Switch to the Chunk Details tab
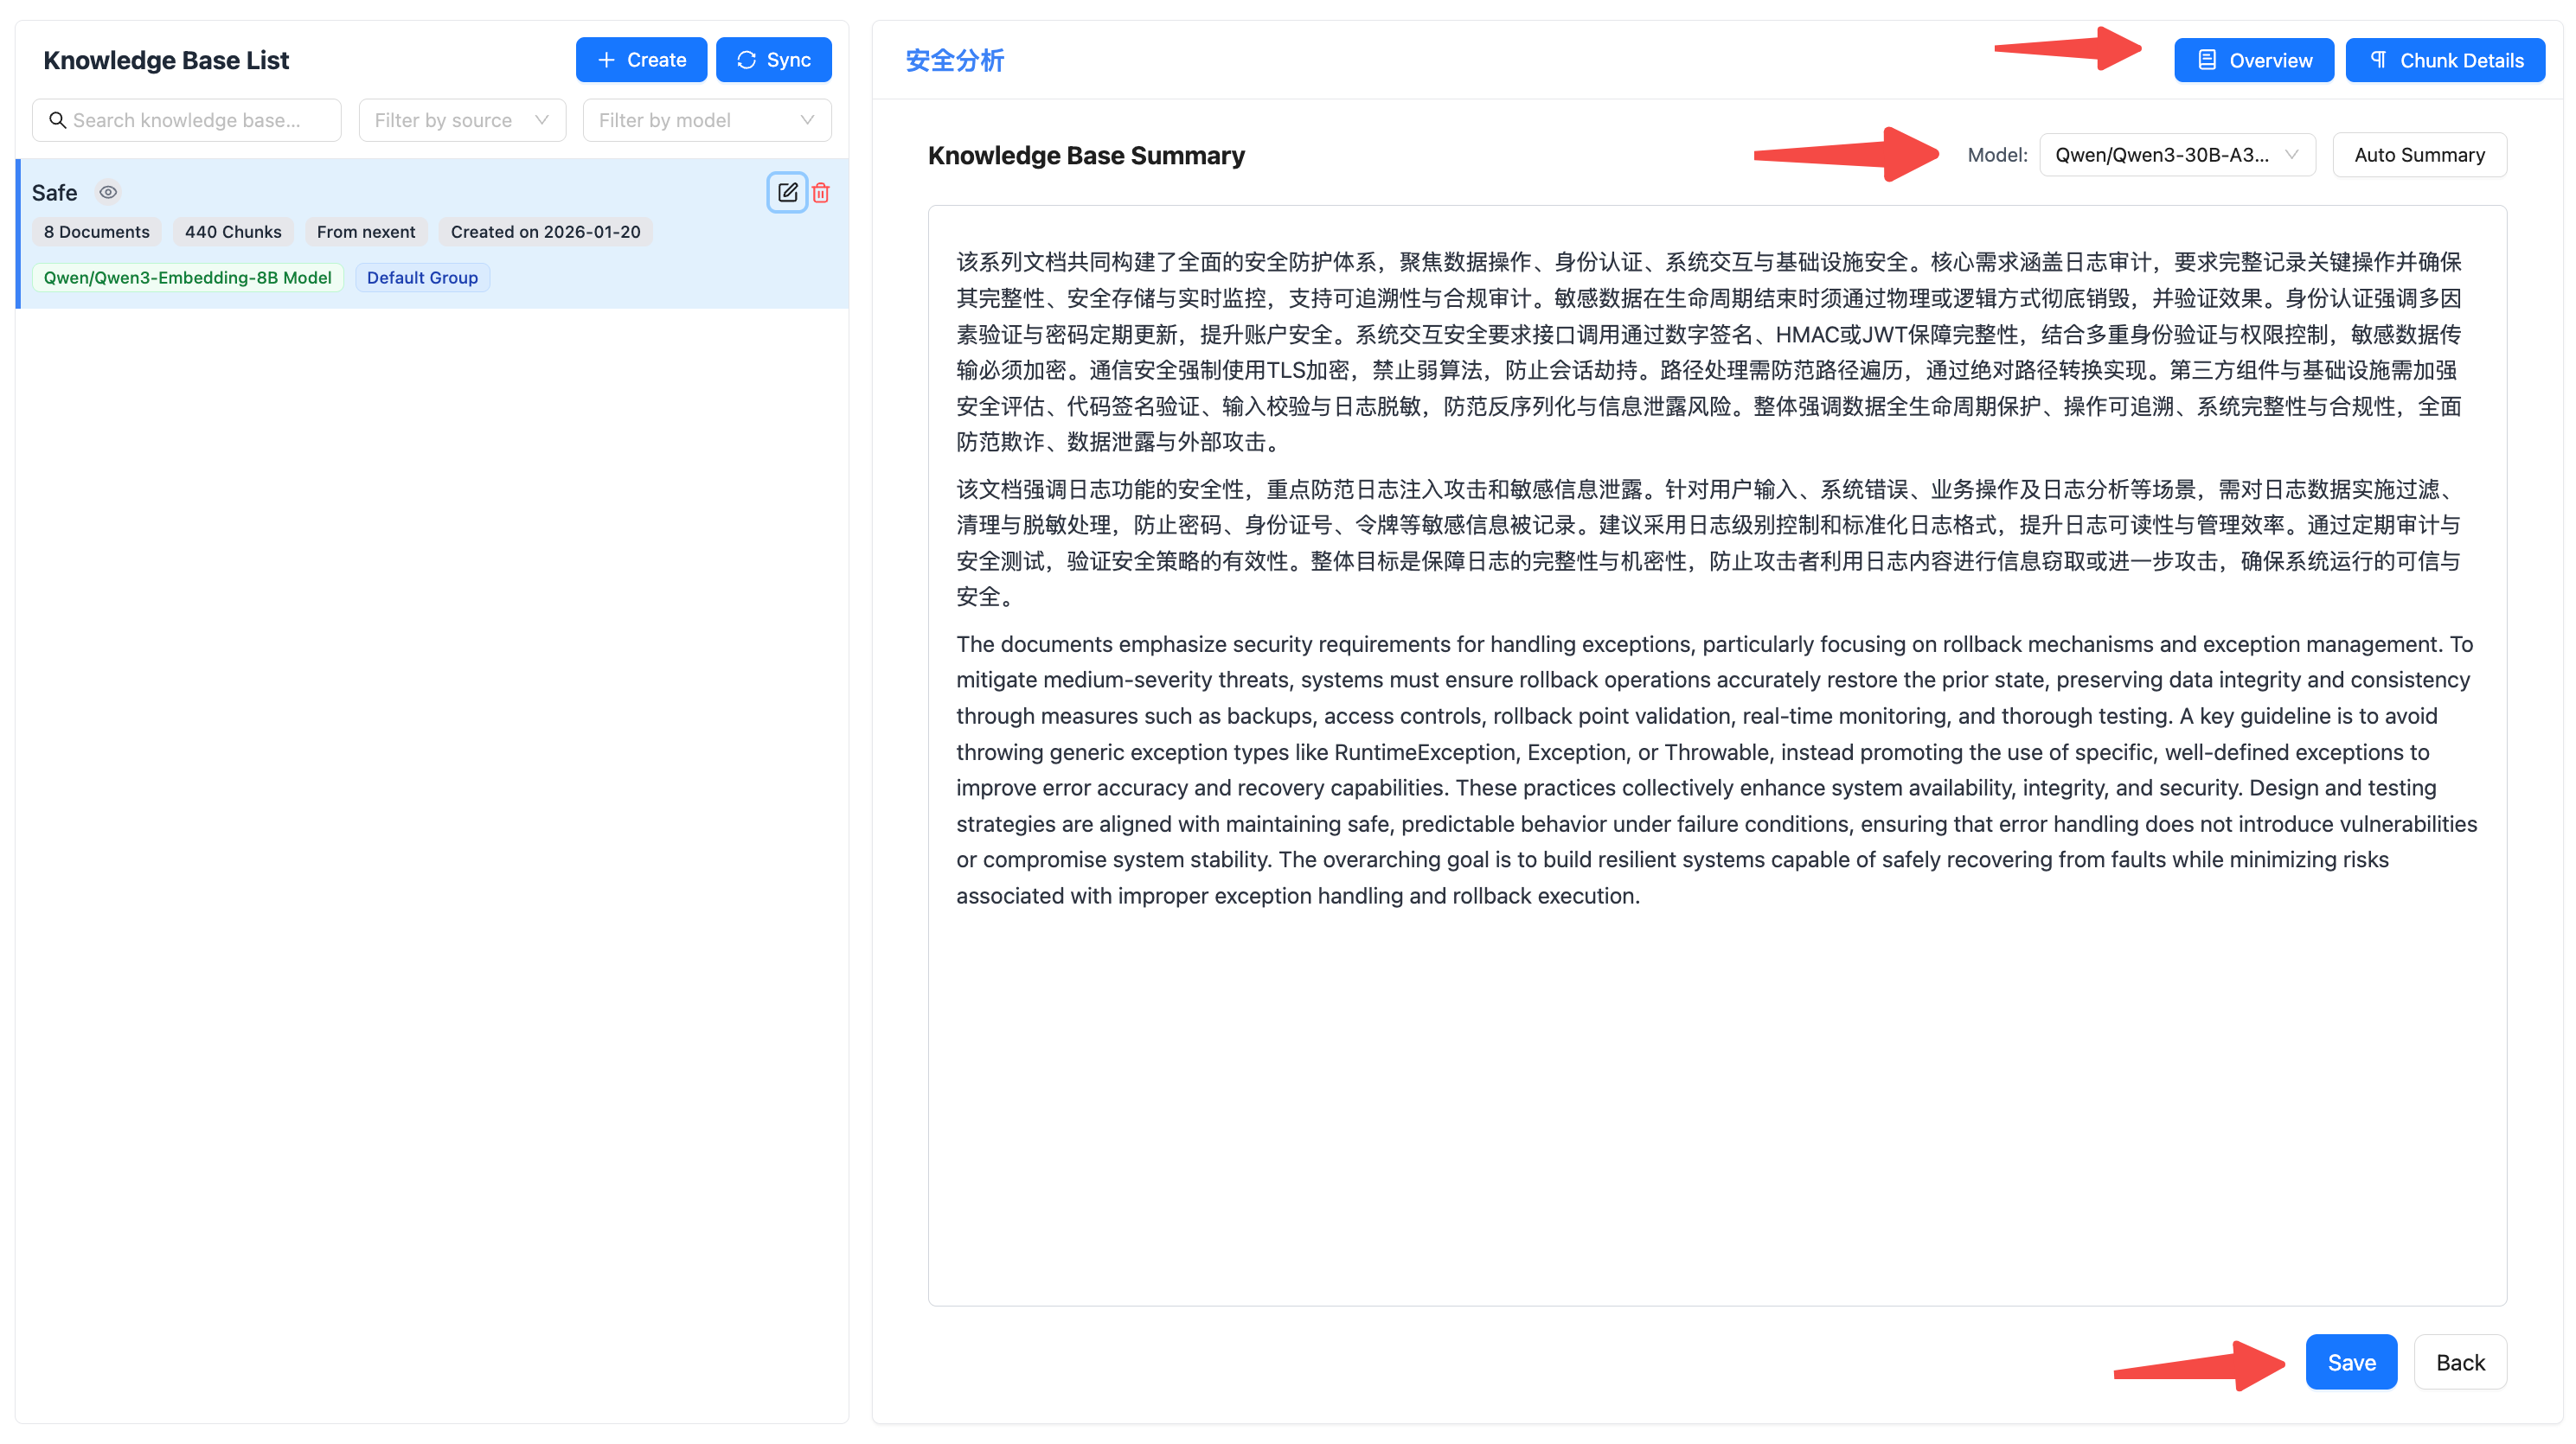 point(2445,60)
